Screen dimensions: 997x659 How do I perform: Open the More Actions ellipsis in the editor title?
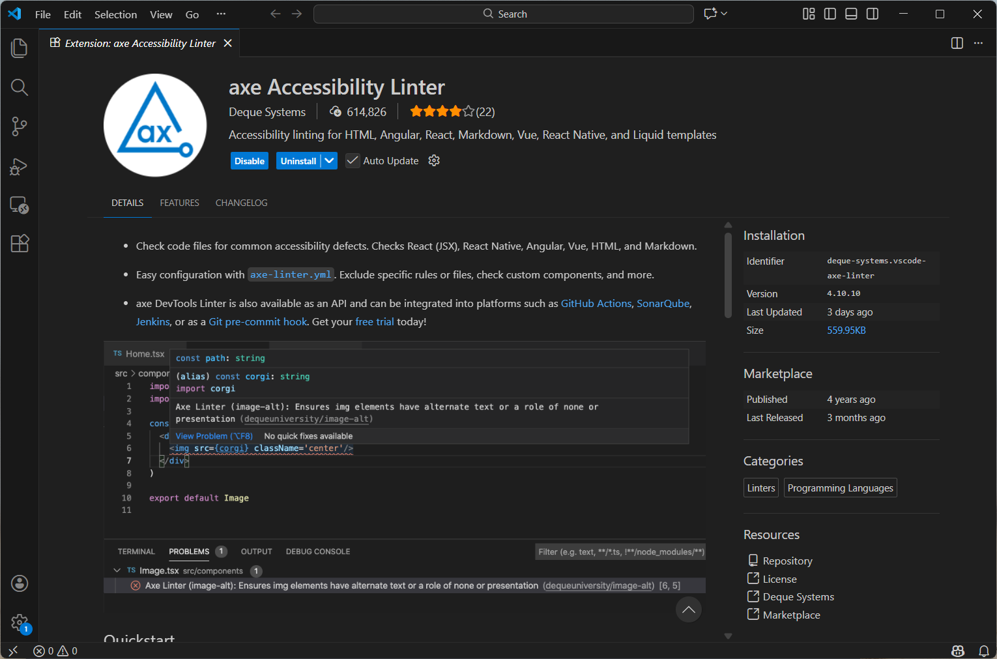pyautogui.click(x=977, y=43)
